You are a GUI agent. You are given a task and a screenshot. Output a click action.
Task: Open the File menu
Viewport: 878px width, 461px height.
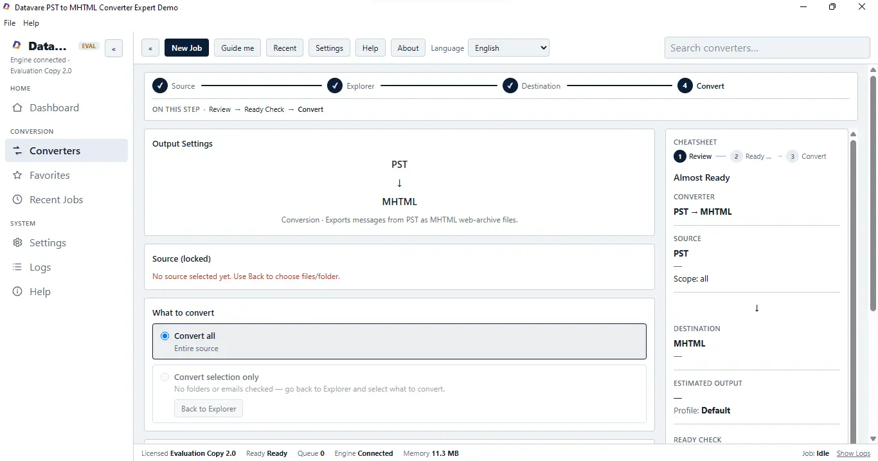[x=10, y=23]
